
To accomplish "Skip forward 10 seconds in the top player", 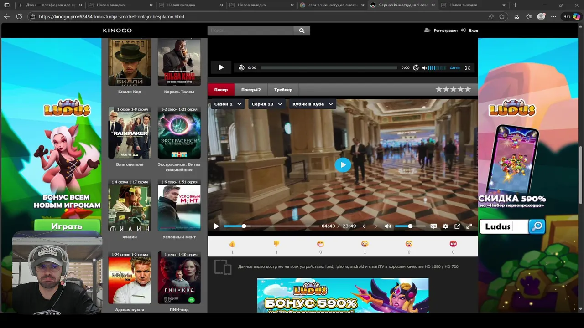I will tap(416, 67).
